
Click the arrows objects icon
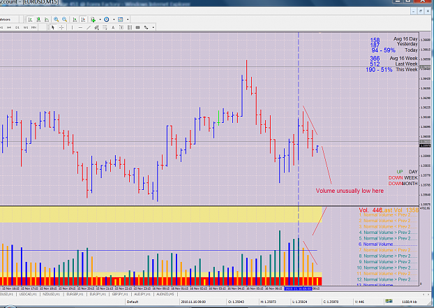point(146,27)
